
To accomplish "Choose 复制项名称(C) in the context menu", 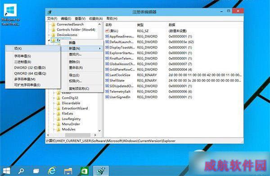I will tap(82, 89).
